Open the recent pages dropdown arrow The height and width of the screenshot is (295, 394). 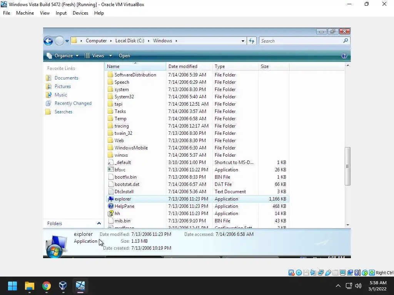coord(67,41)
